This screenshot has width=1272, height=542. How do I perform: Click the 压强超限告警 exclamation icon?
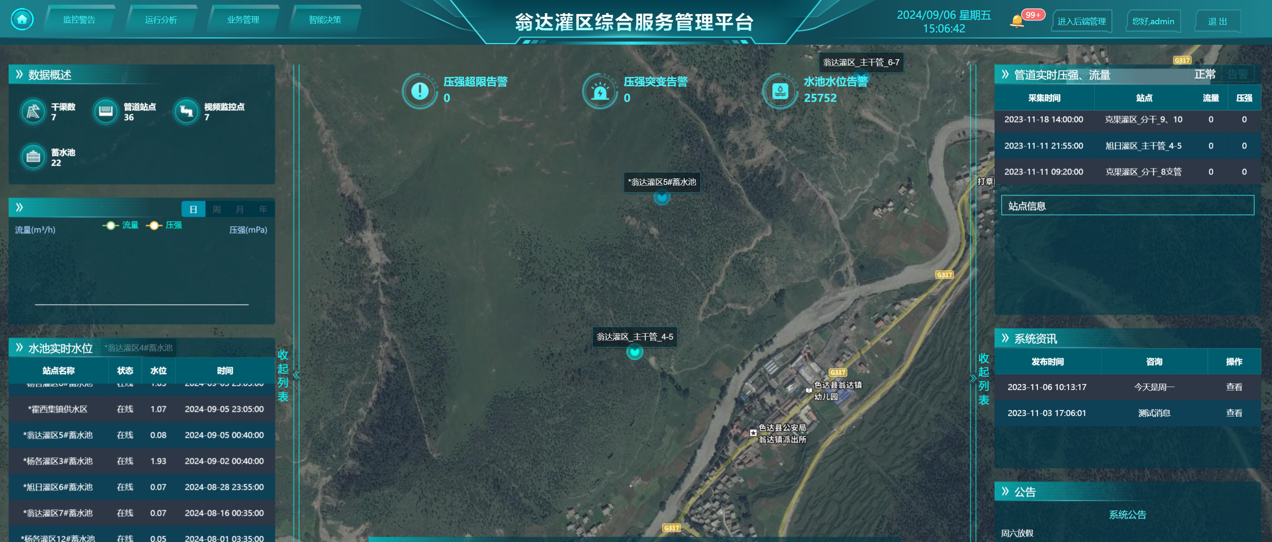[420, 91]
